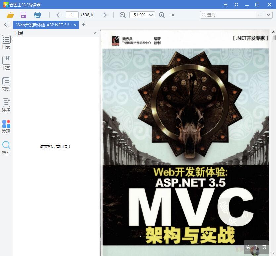Click the vertical scrollbar thumb
The width and height of the screenshot is (276, 256).
point(273,37)
